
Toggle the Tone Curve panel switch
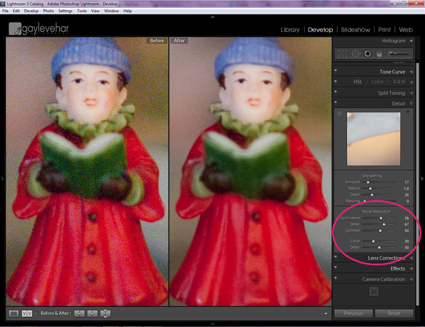pyautogui.click(x=336, y=72)
